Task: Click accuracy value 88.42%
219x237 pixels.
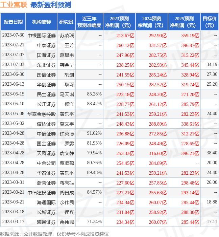Action: (x=94, y=104)
